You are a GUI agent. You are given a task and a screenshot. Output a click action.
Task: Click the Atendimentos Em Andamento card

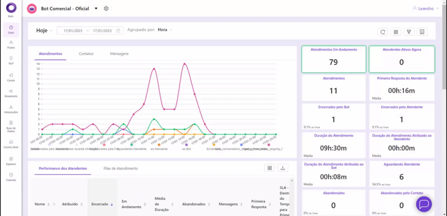click(333, 59)
